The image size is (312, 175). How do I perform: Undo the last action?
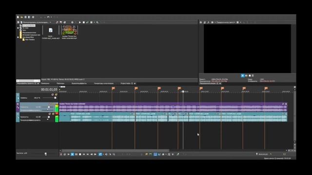48,17
